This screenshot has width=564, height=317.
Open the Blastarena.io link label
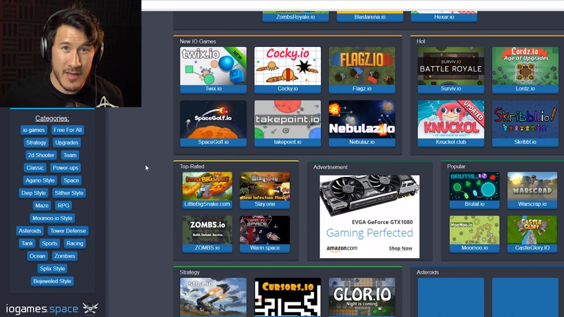click(370, 17)
